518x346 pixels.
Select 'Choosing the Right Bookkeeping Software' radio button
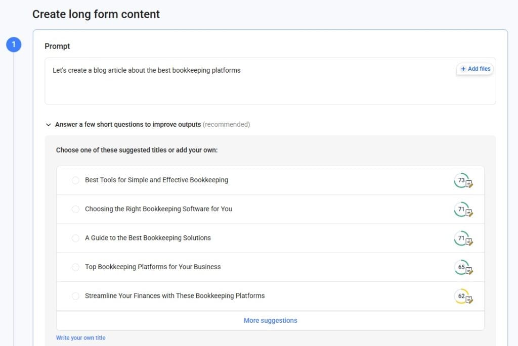[75, 209]
